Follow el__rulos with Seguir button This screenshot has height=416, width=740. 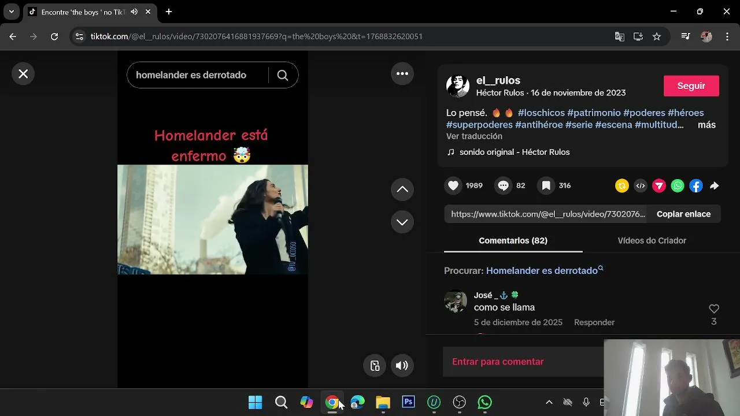pos(691,86)
